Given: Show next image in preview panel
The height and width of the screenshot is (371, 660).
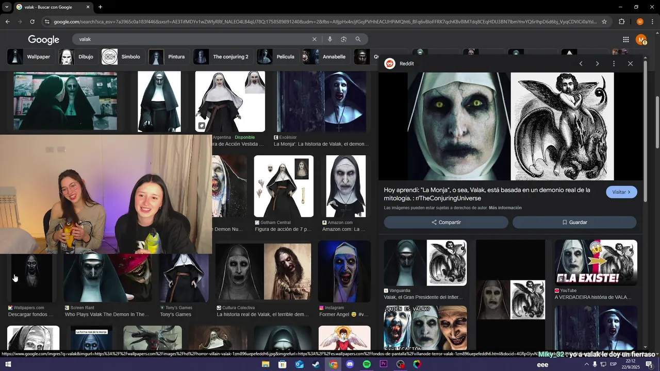Looking at the screenshot, I should (597, 63).
